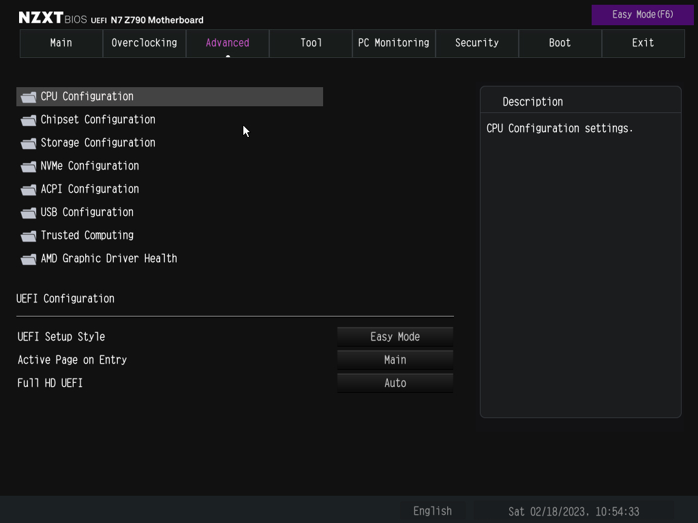This screenshot has width=698, height=523.
Task: Open the ACPI Configuration folder icon
Action: click(x=28, y=189)
